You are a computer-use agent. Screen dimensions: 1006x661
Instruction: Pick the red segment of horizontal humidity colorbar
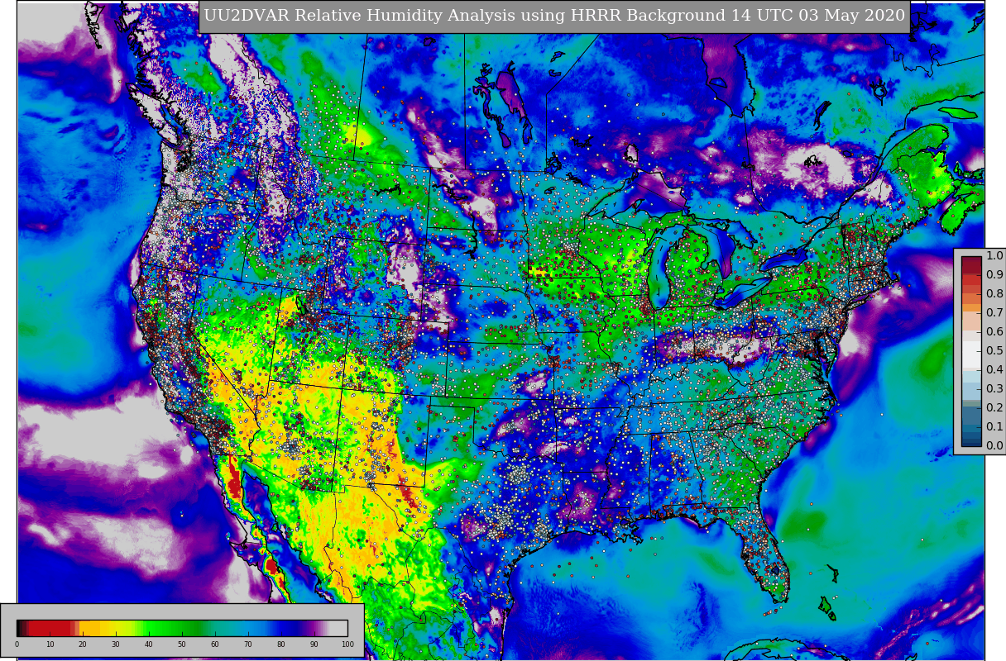(x=50, y=628)
